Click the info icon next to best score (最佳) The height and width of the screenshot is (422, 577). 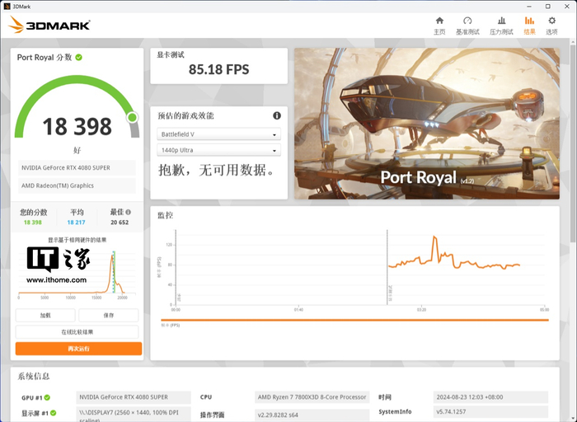[128, 213]
